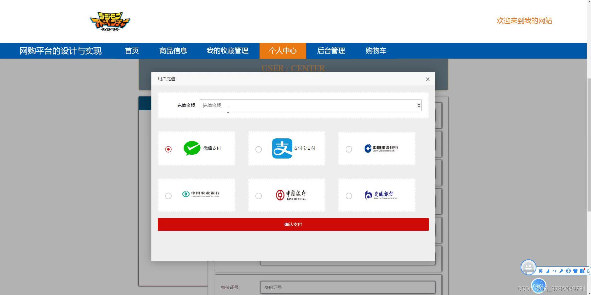591x295 pixels.
Task: Click the Bank of China logo
Action: point(291,195)
